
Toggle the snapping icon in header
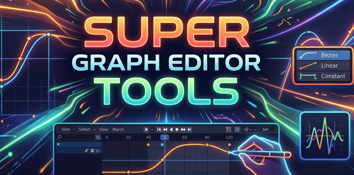[229, 130]
